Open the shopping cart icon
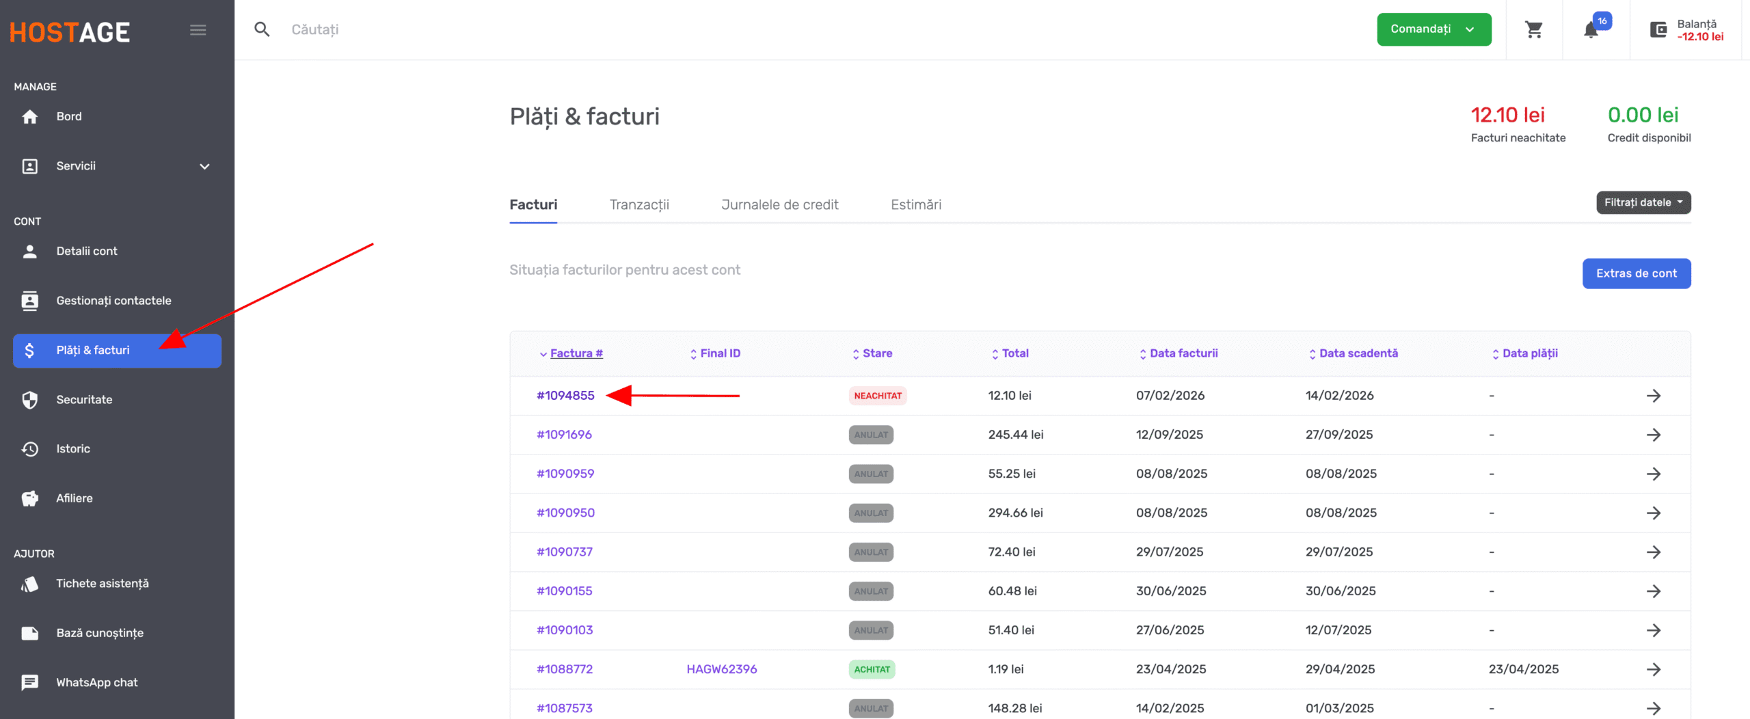This screenshot has width=1750, height=719. pyautogui.click(x=1533, y=29)
